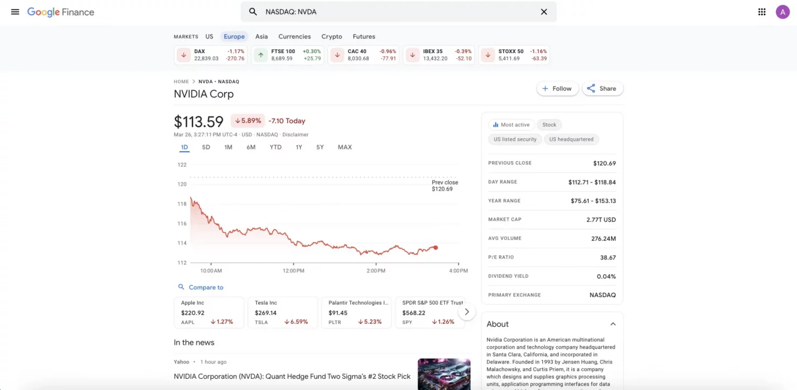Click the NASDAQ: NVDA search field
This screenshot has width=797, height=390.
pyautogui.click(x=398, y=12)
